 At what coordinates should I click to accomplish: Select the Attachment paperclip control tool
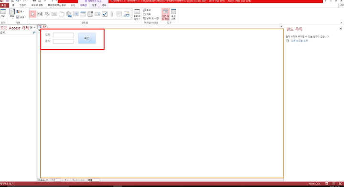click(x=112, y=14)
